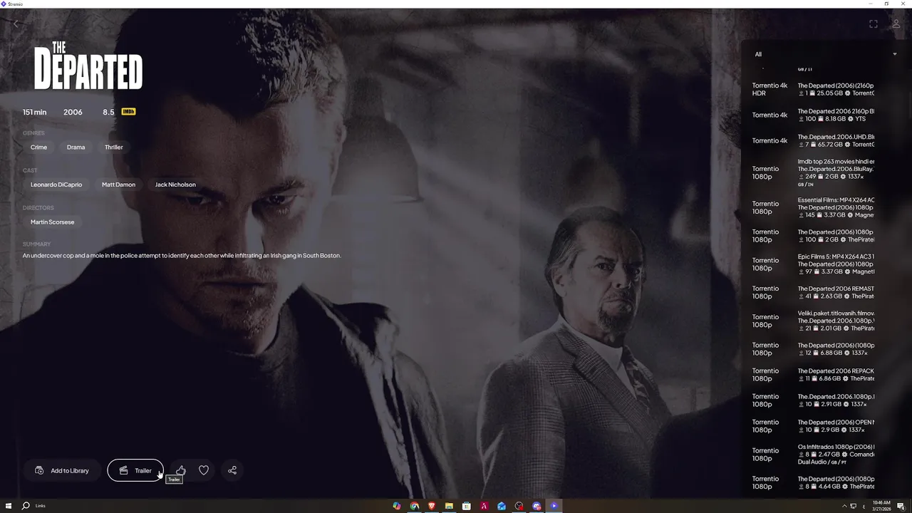Click the thumbs-up like icon
This screenshot has width=912, height=513.
click(x=181, y=470)
